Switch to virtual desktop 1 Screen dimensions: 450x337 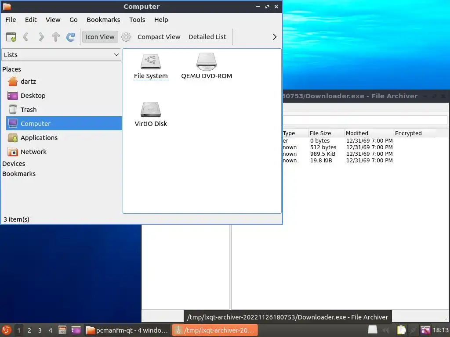tap(18, 330)
